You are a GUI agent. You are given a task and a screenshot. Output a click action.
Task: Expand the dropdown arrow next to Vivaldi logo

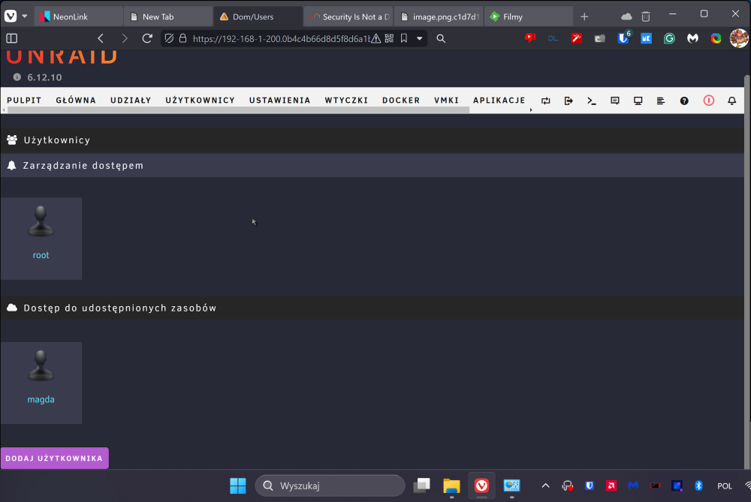[x=25, y=17]
